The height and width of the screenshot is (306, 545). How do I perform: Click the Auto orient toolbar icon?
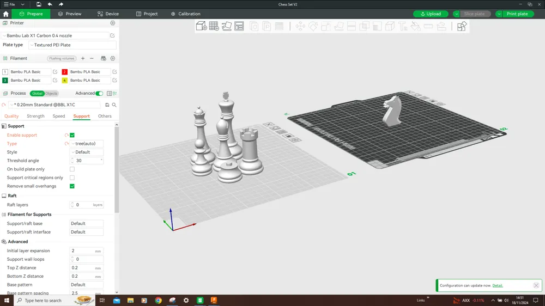coord(227,26)
